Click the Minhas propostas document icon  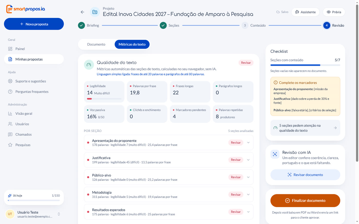(10, 59)
